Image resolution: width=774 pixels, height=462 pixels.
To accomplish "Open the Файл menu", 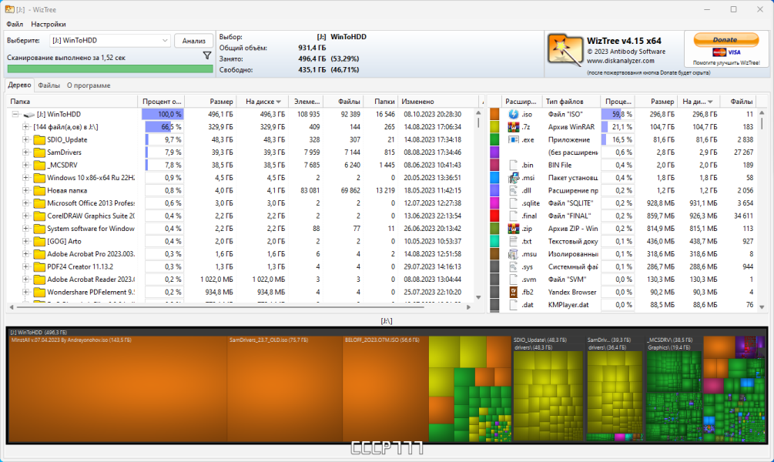I will 15,24.
